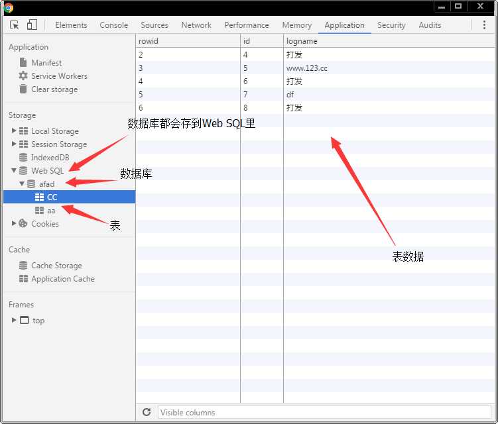This screenshot has width=498, height=424.
Task: Open the Security tab
Action: pyautogui.click(x=391, y=25)
